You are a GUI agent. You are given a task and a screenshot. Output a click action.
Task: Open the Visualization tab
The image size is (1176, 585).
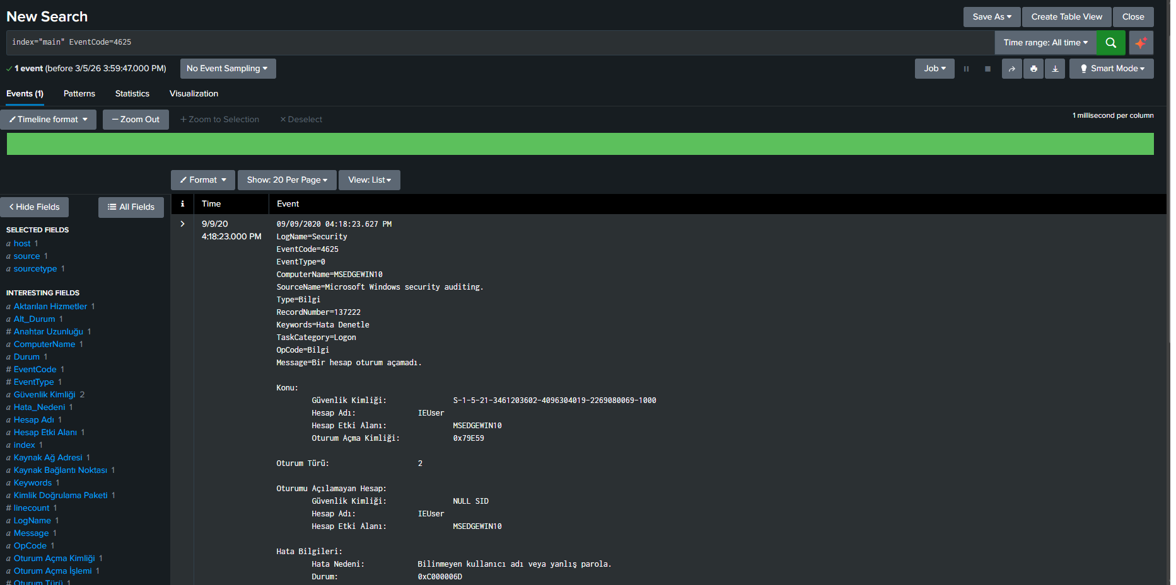tap(194, 94)
